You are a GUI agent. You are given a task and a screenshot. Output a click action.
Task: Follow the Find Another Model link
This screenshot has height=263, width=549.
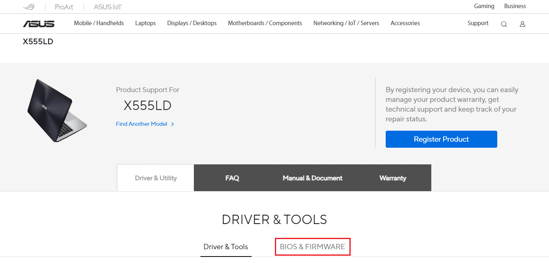[141, 124]
